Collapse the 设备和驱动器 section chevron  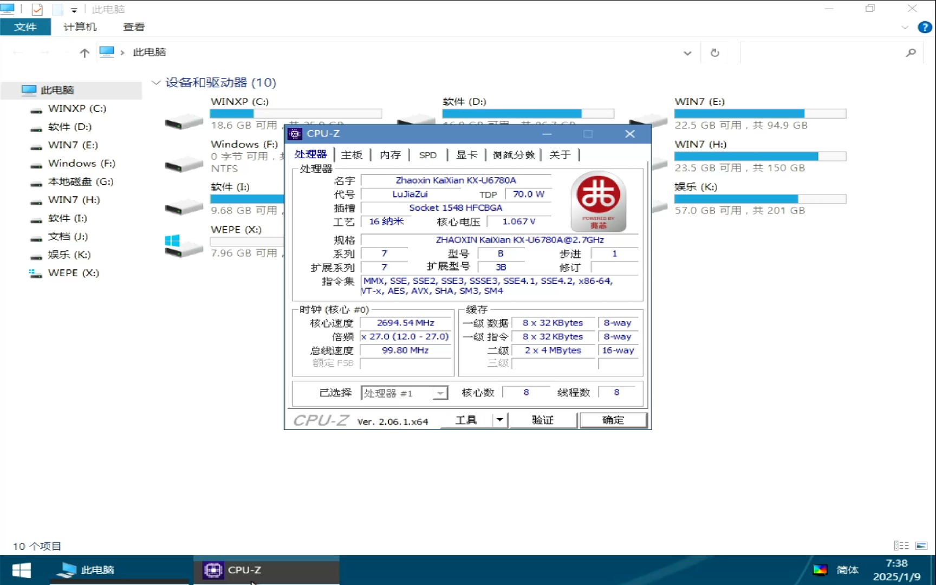point(157,82)
